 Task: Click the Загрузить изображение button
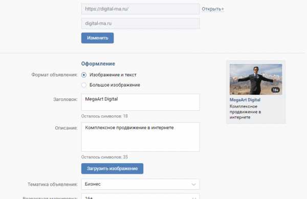[112, 169]
